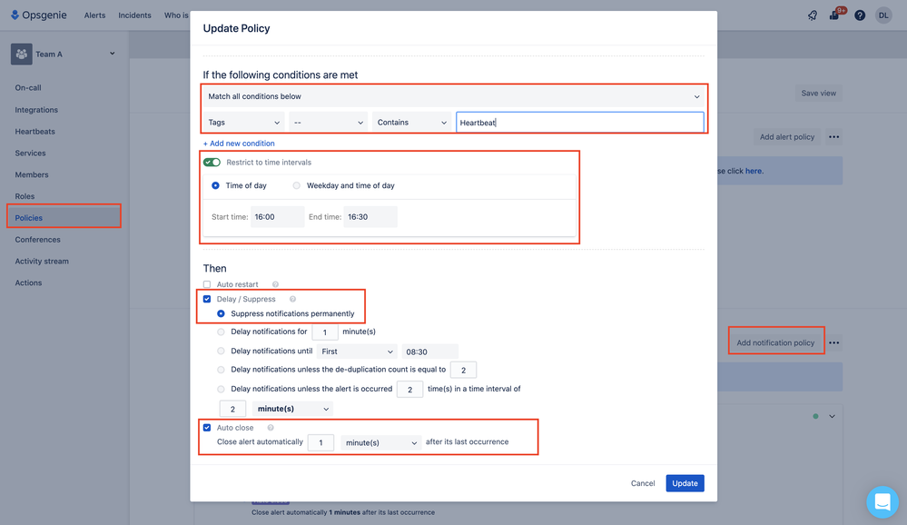Click the Team A avatar icon
The image size is (907, 525).
22,54
